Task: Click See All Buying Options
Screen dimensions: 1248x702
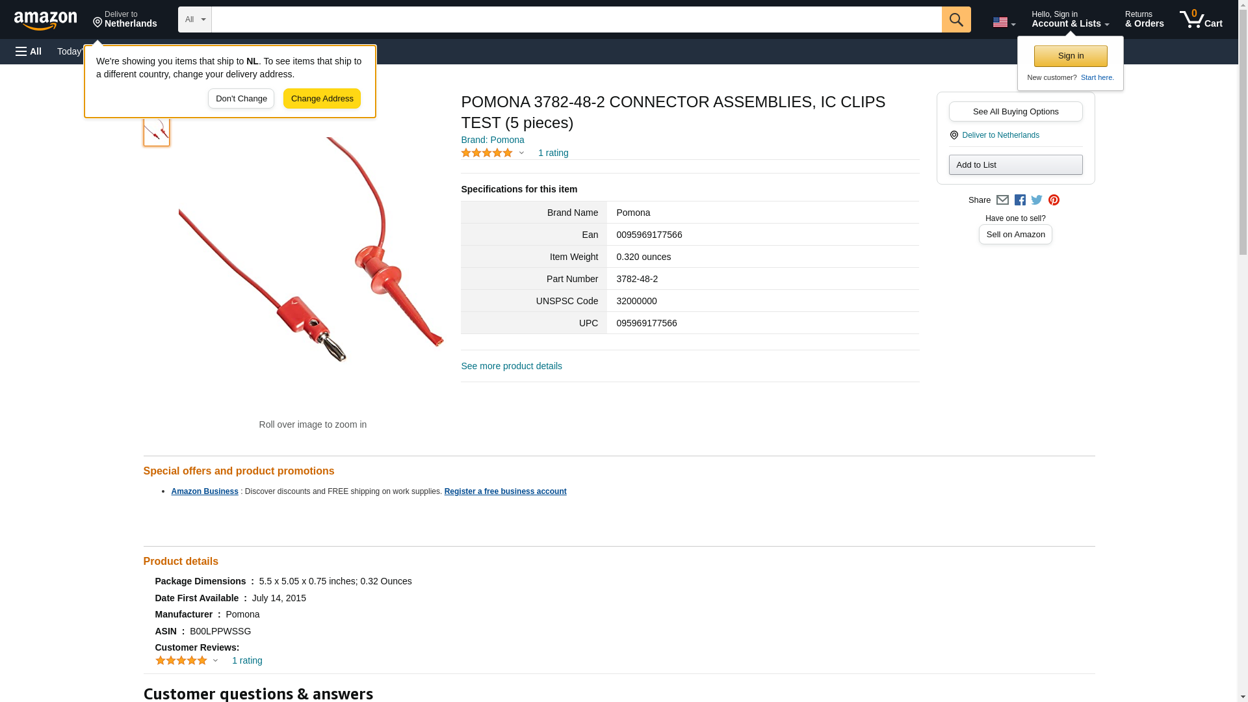Action: [1015, 111]
